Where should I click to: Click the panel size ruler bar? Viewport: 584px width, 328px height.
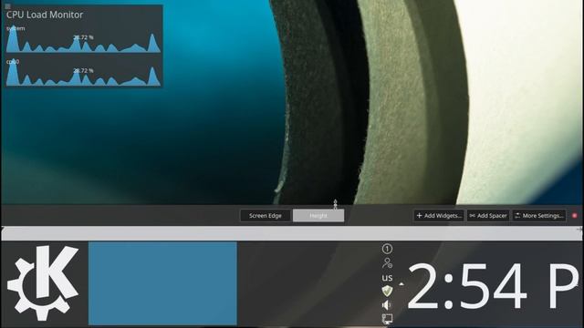coord(292,233)
